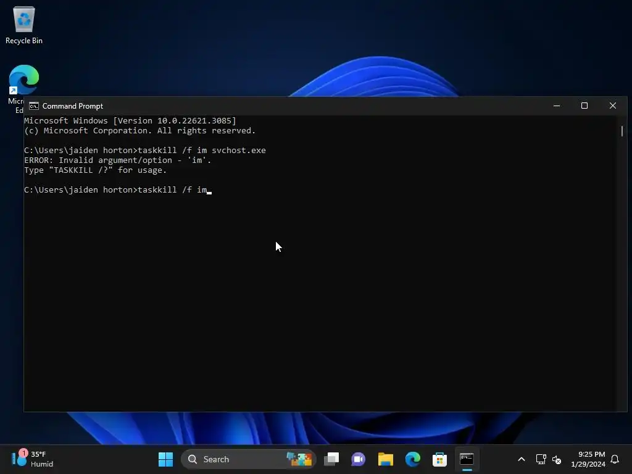Launch Microsoft Edge from the taskbar

(x=412, y=459)
